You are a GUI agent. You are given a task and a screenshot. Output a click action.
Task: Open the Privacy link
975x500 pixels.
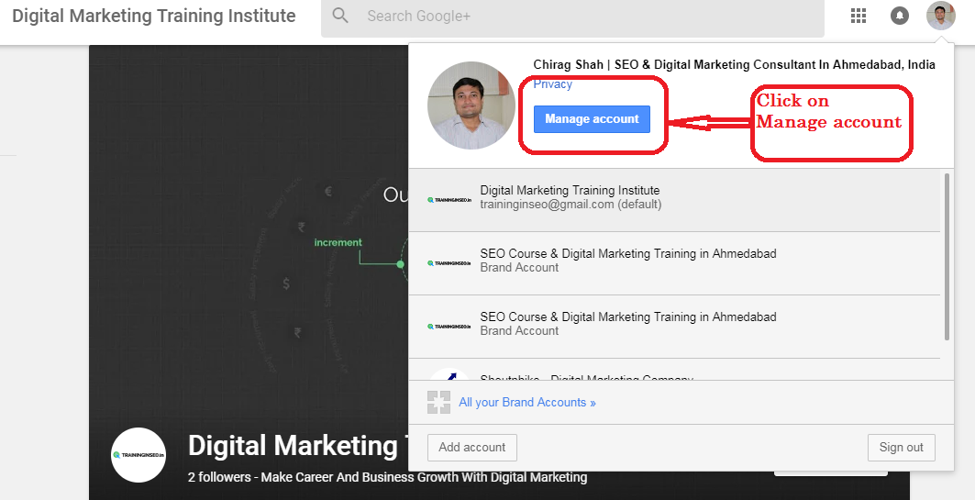pyautogui.click(x=552, y=84)
